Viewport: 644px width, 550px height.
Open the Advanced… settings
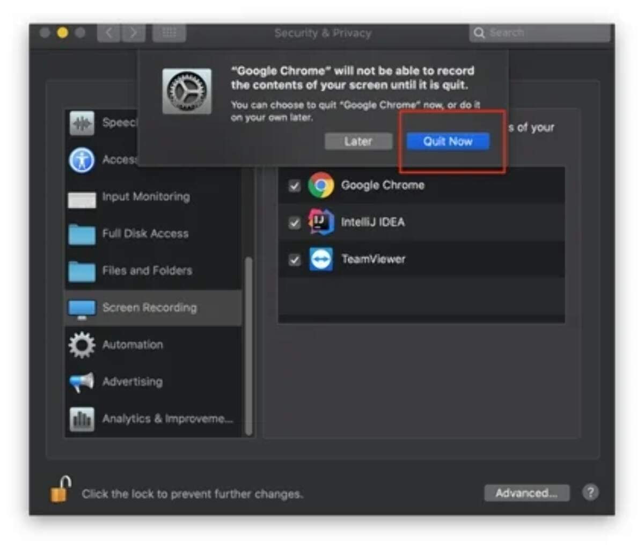[526, 493]
